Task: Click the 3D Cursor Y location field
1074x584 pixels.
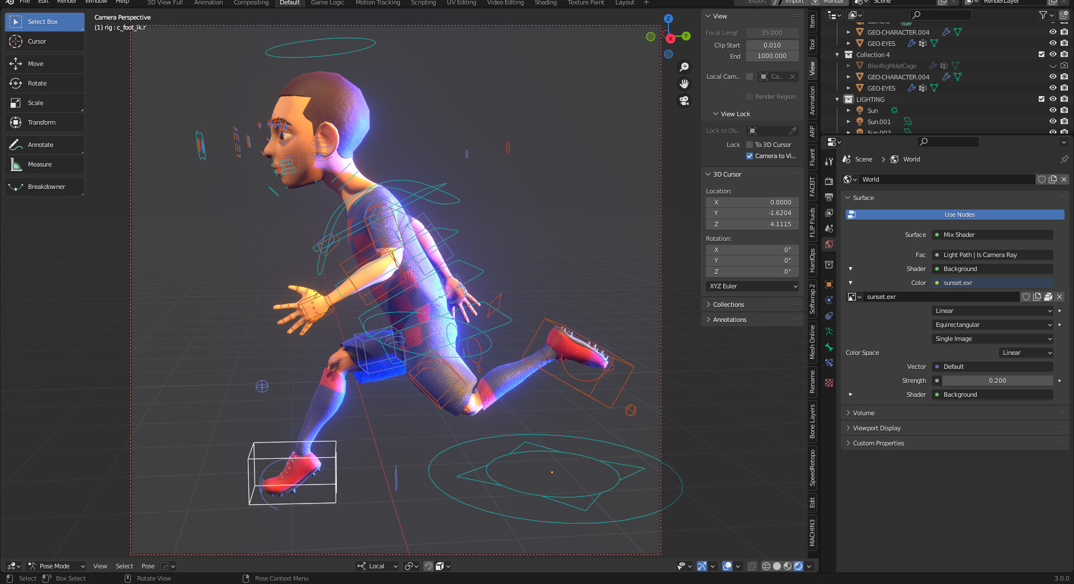Action: pyautogui.click(x=752, y=213)
